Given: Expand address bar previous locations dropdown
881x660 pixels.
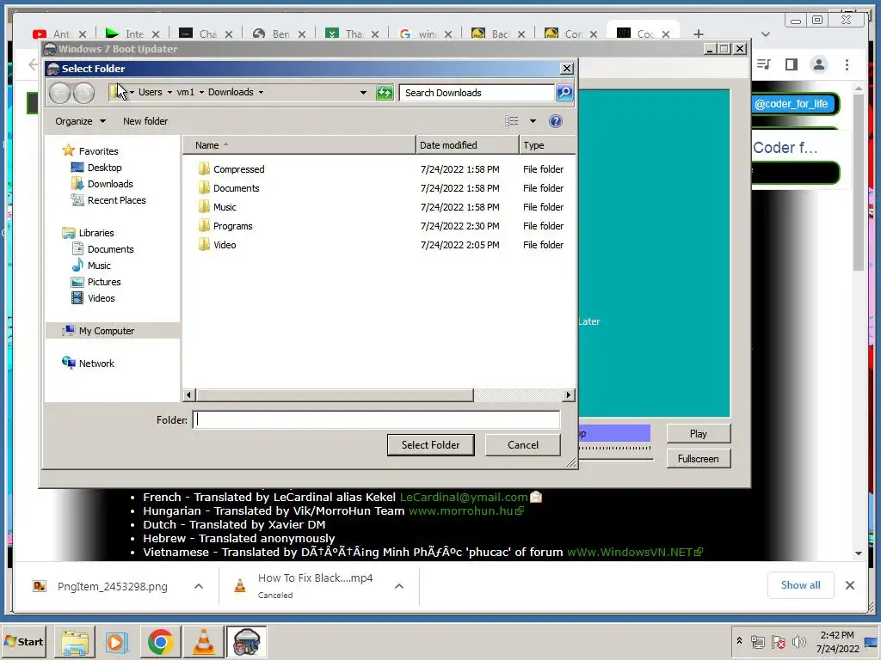Looking at the screenshot, I should pyautogui.click(x=363, y=93).
